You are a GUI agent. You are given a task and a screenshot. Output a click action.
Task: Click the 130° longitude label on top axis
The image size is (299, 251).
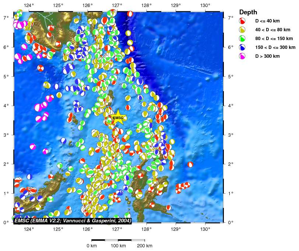[205, 6]
